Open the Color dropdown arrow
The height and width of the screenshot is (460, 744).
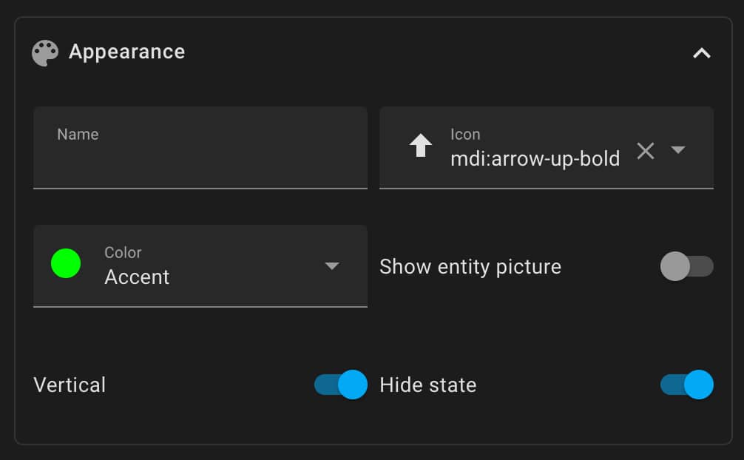click(x=332, y=265)
